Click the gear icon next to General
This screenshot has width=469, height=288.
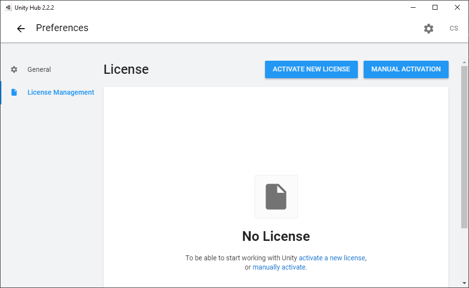click(14, 69)
